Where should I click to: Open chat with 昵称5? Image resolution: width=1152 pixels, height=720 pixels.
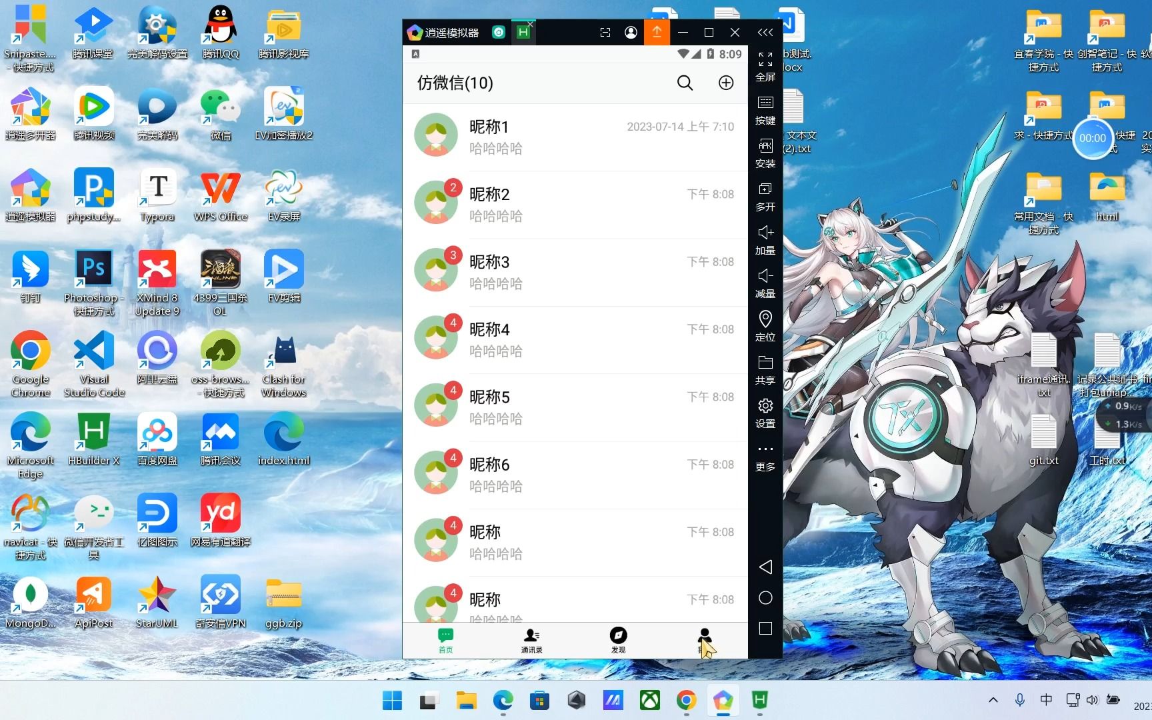(x=575, y=407)
